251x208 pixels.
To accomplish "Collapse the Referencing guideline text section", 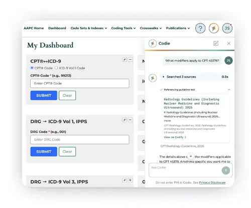I will [229, 90].
